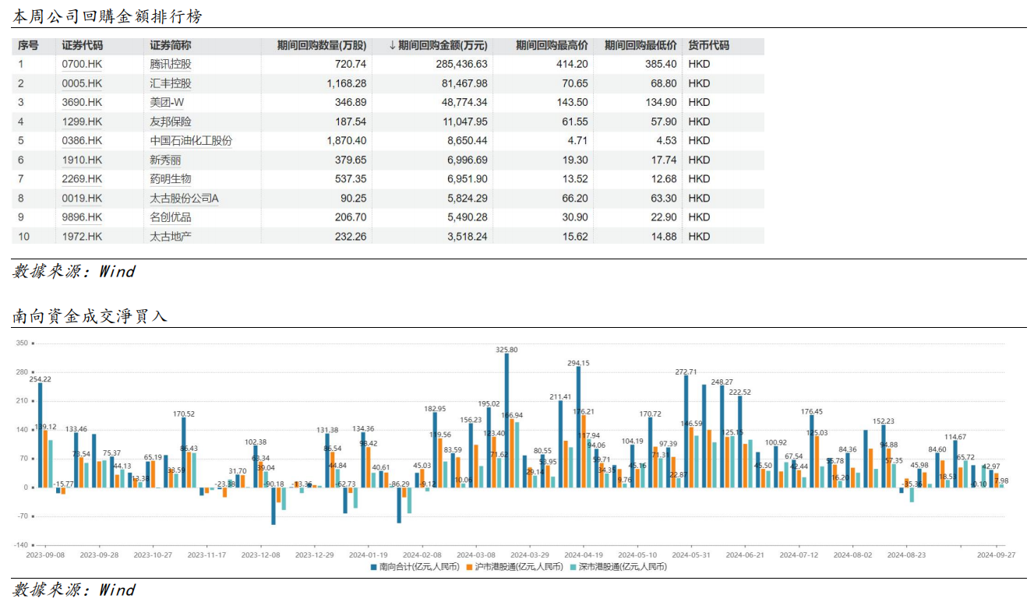Viewport: 1034px width, 609px height.
Task: Click the 2024-05-31 x-axis date label
Action: (691, 555)
